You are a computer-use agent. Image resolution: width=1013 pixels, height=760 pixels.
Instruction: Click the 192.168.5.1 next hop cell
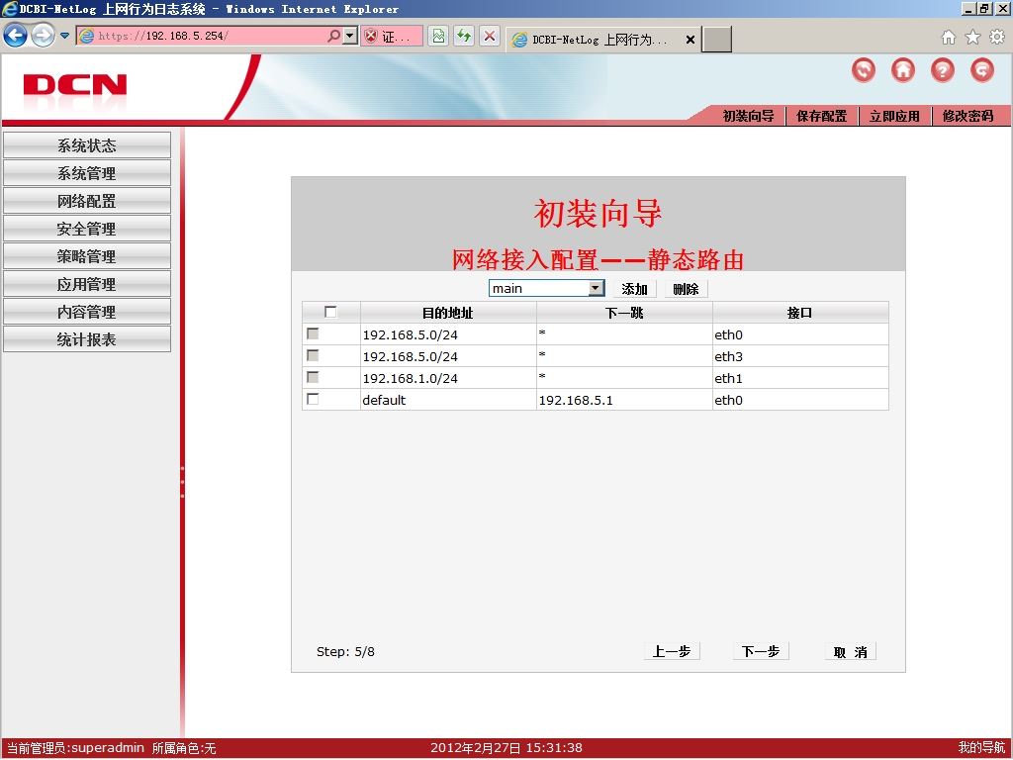tap(624, 400)
